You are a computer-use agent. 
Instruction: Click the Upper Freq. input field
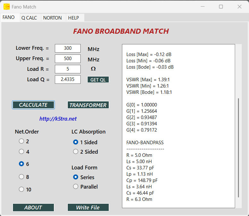point(68,59)
